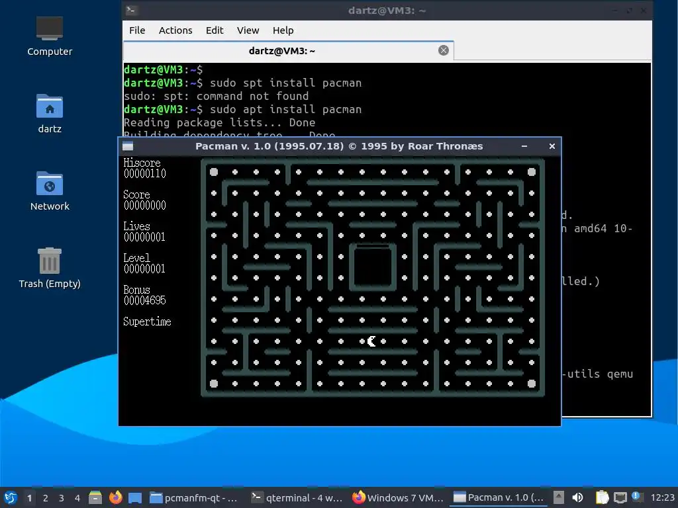
Task: Open the Lubuntu start menu icon
Action: pos(11,497)
